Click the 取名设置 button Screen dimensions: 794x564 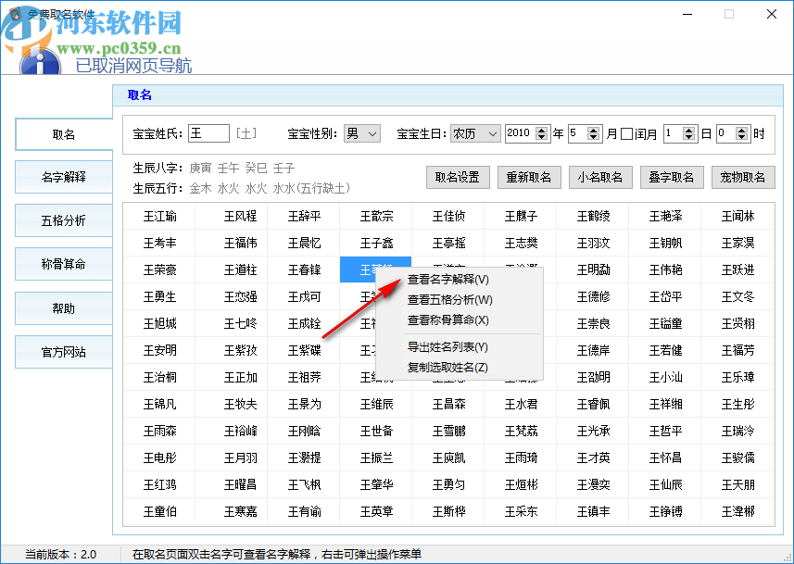tap(458, 177)
